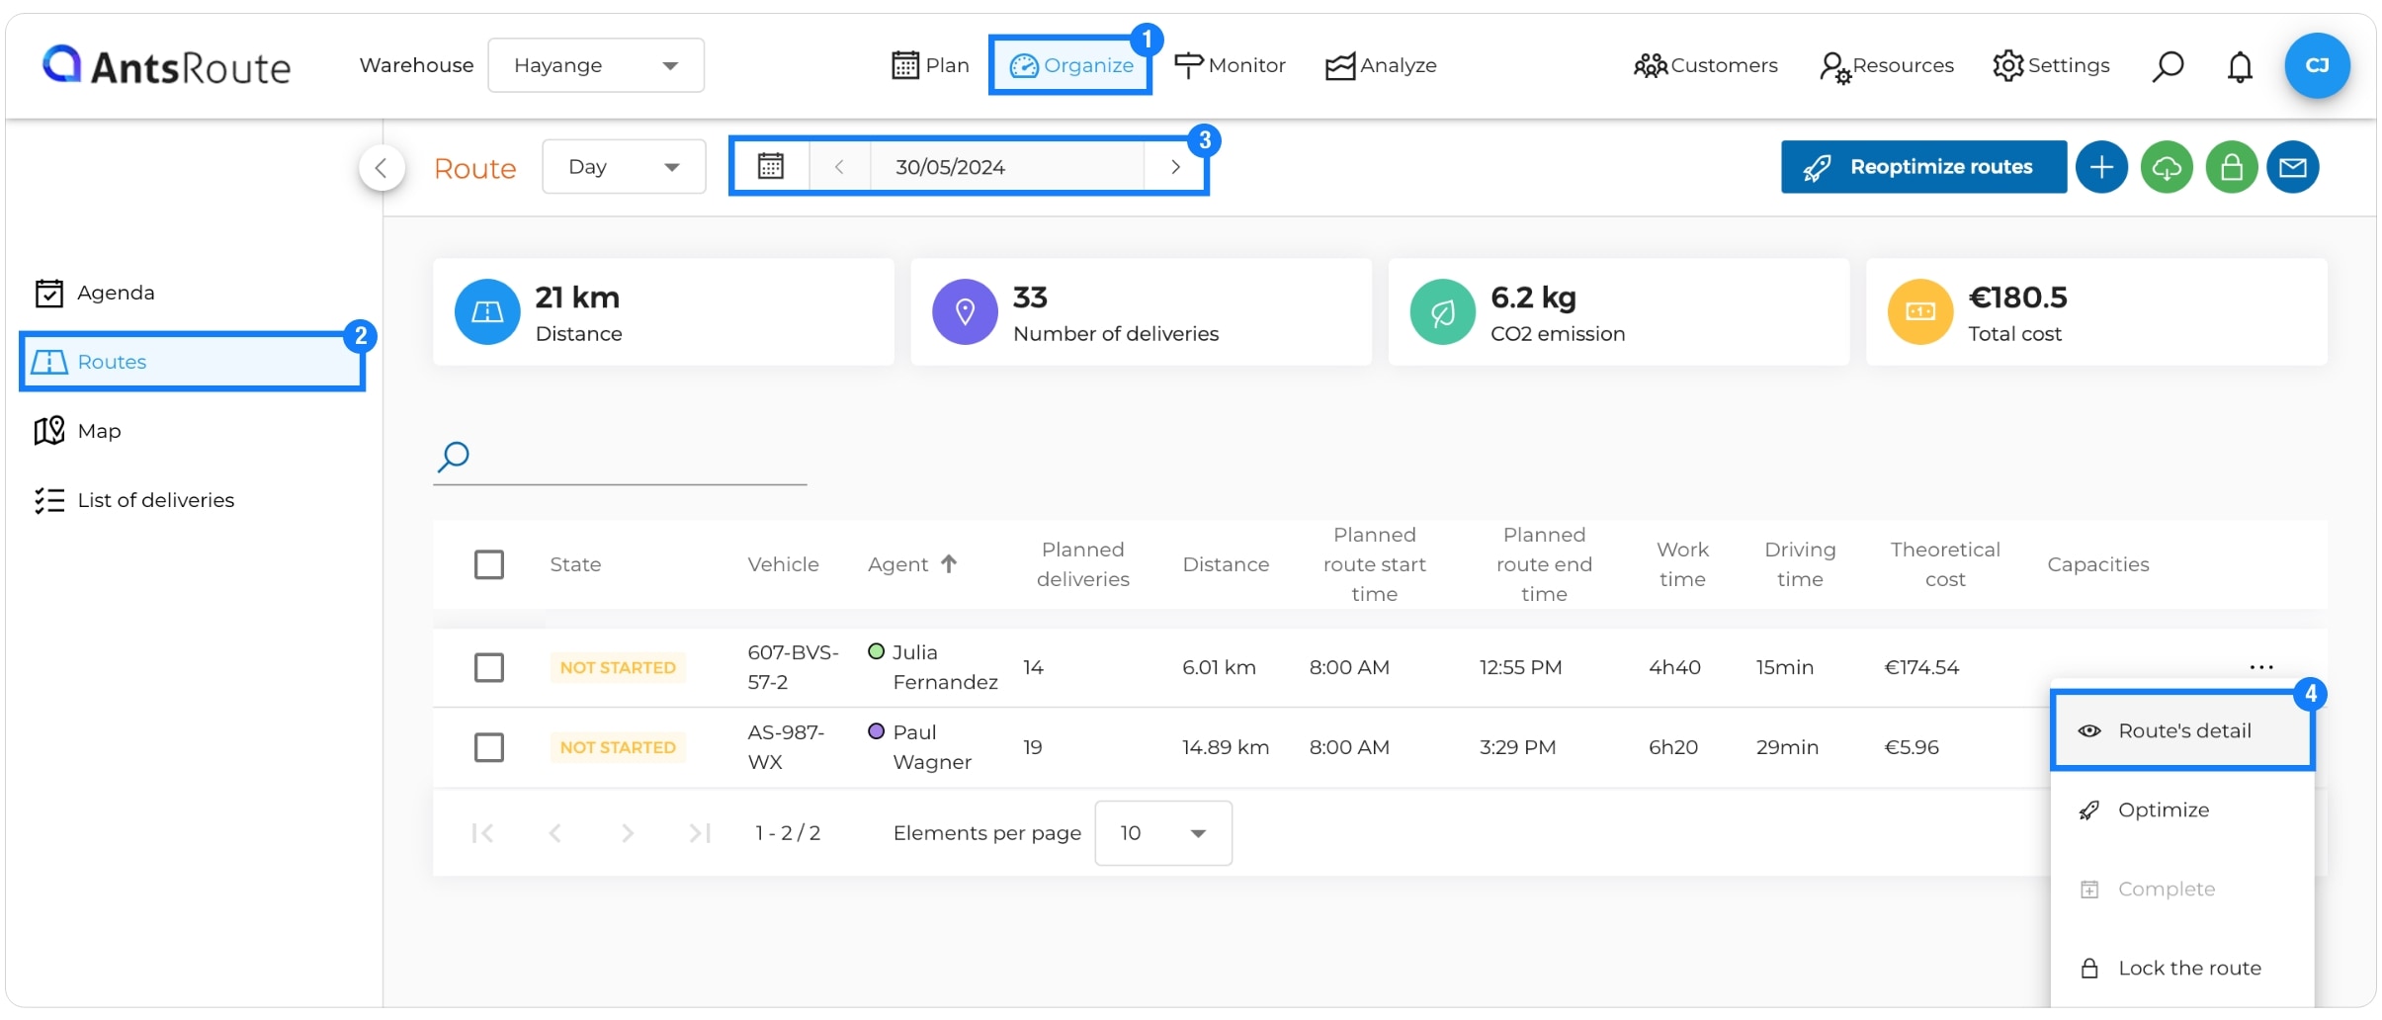The image size is (2382, 1020).
Task: Click NOT STARTED badge for Paul Wagner
Action: pyautogui.click(x=618, y=747)
